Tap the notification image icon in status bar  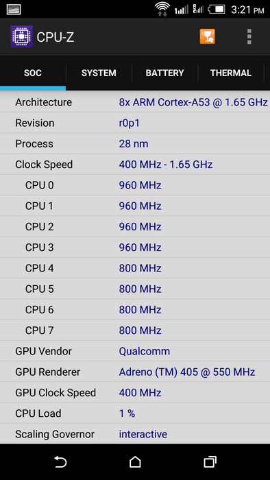pos(14,10)
